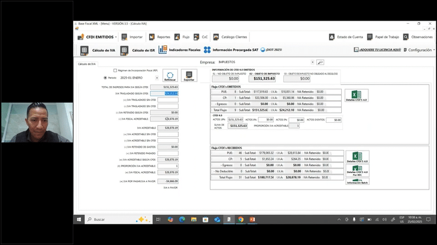Click the (-) IVA acreditable sin CFDI field
The image size is (437, 245).
coord(168,141)
